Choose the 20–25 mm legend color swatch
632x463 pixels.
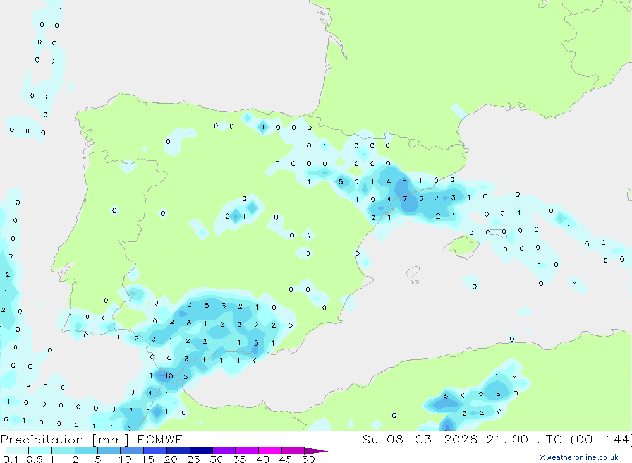(x=178, y=450)
